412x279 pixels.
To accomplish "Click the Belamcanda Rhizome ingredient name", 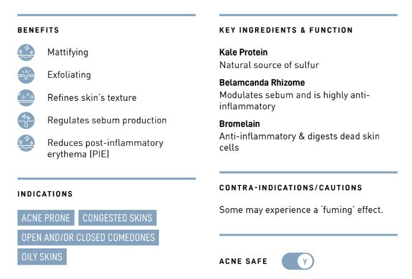I will point(262,82).
